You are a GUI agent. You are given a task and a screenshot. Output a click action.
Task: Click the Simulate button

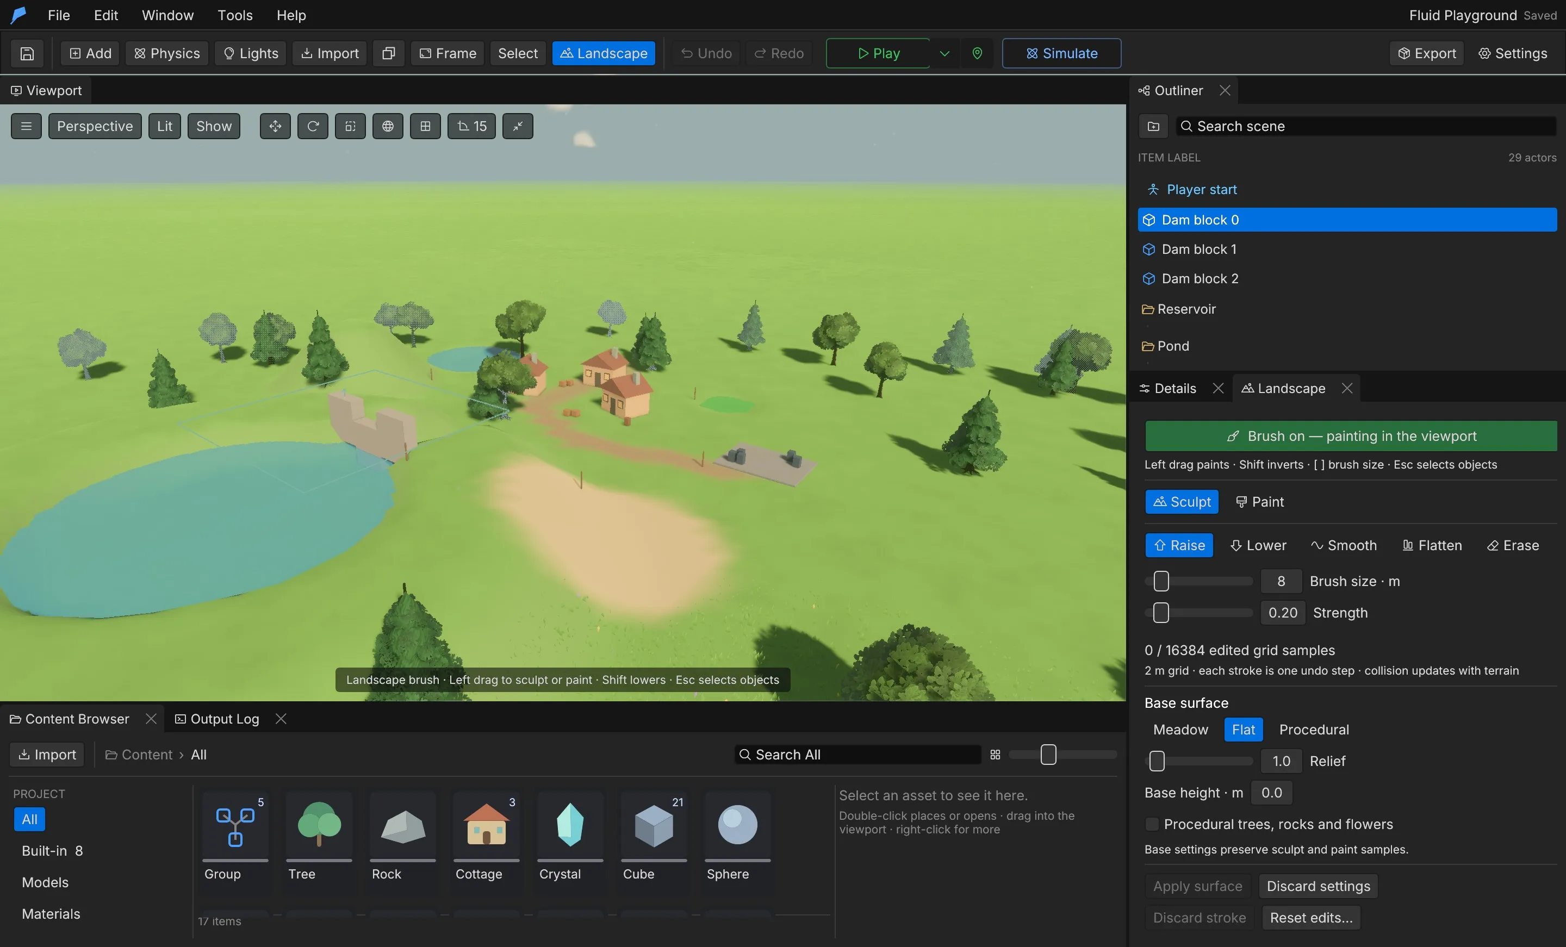coord(1061,53)
